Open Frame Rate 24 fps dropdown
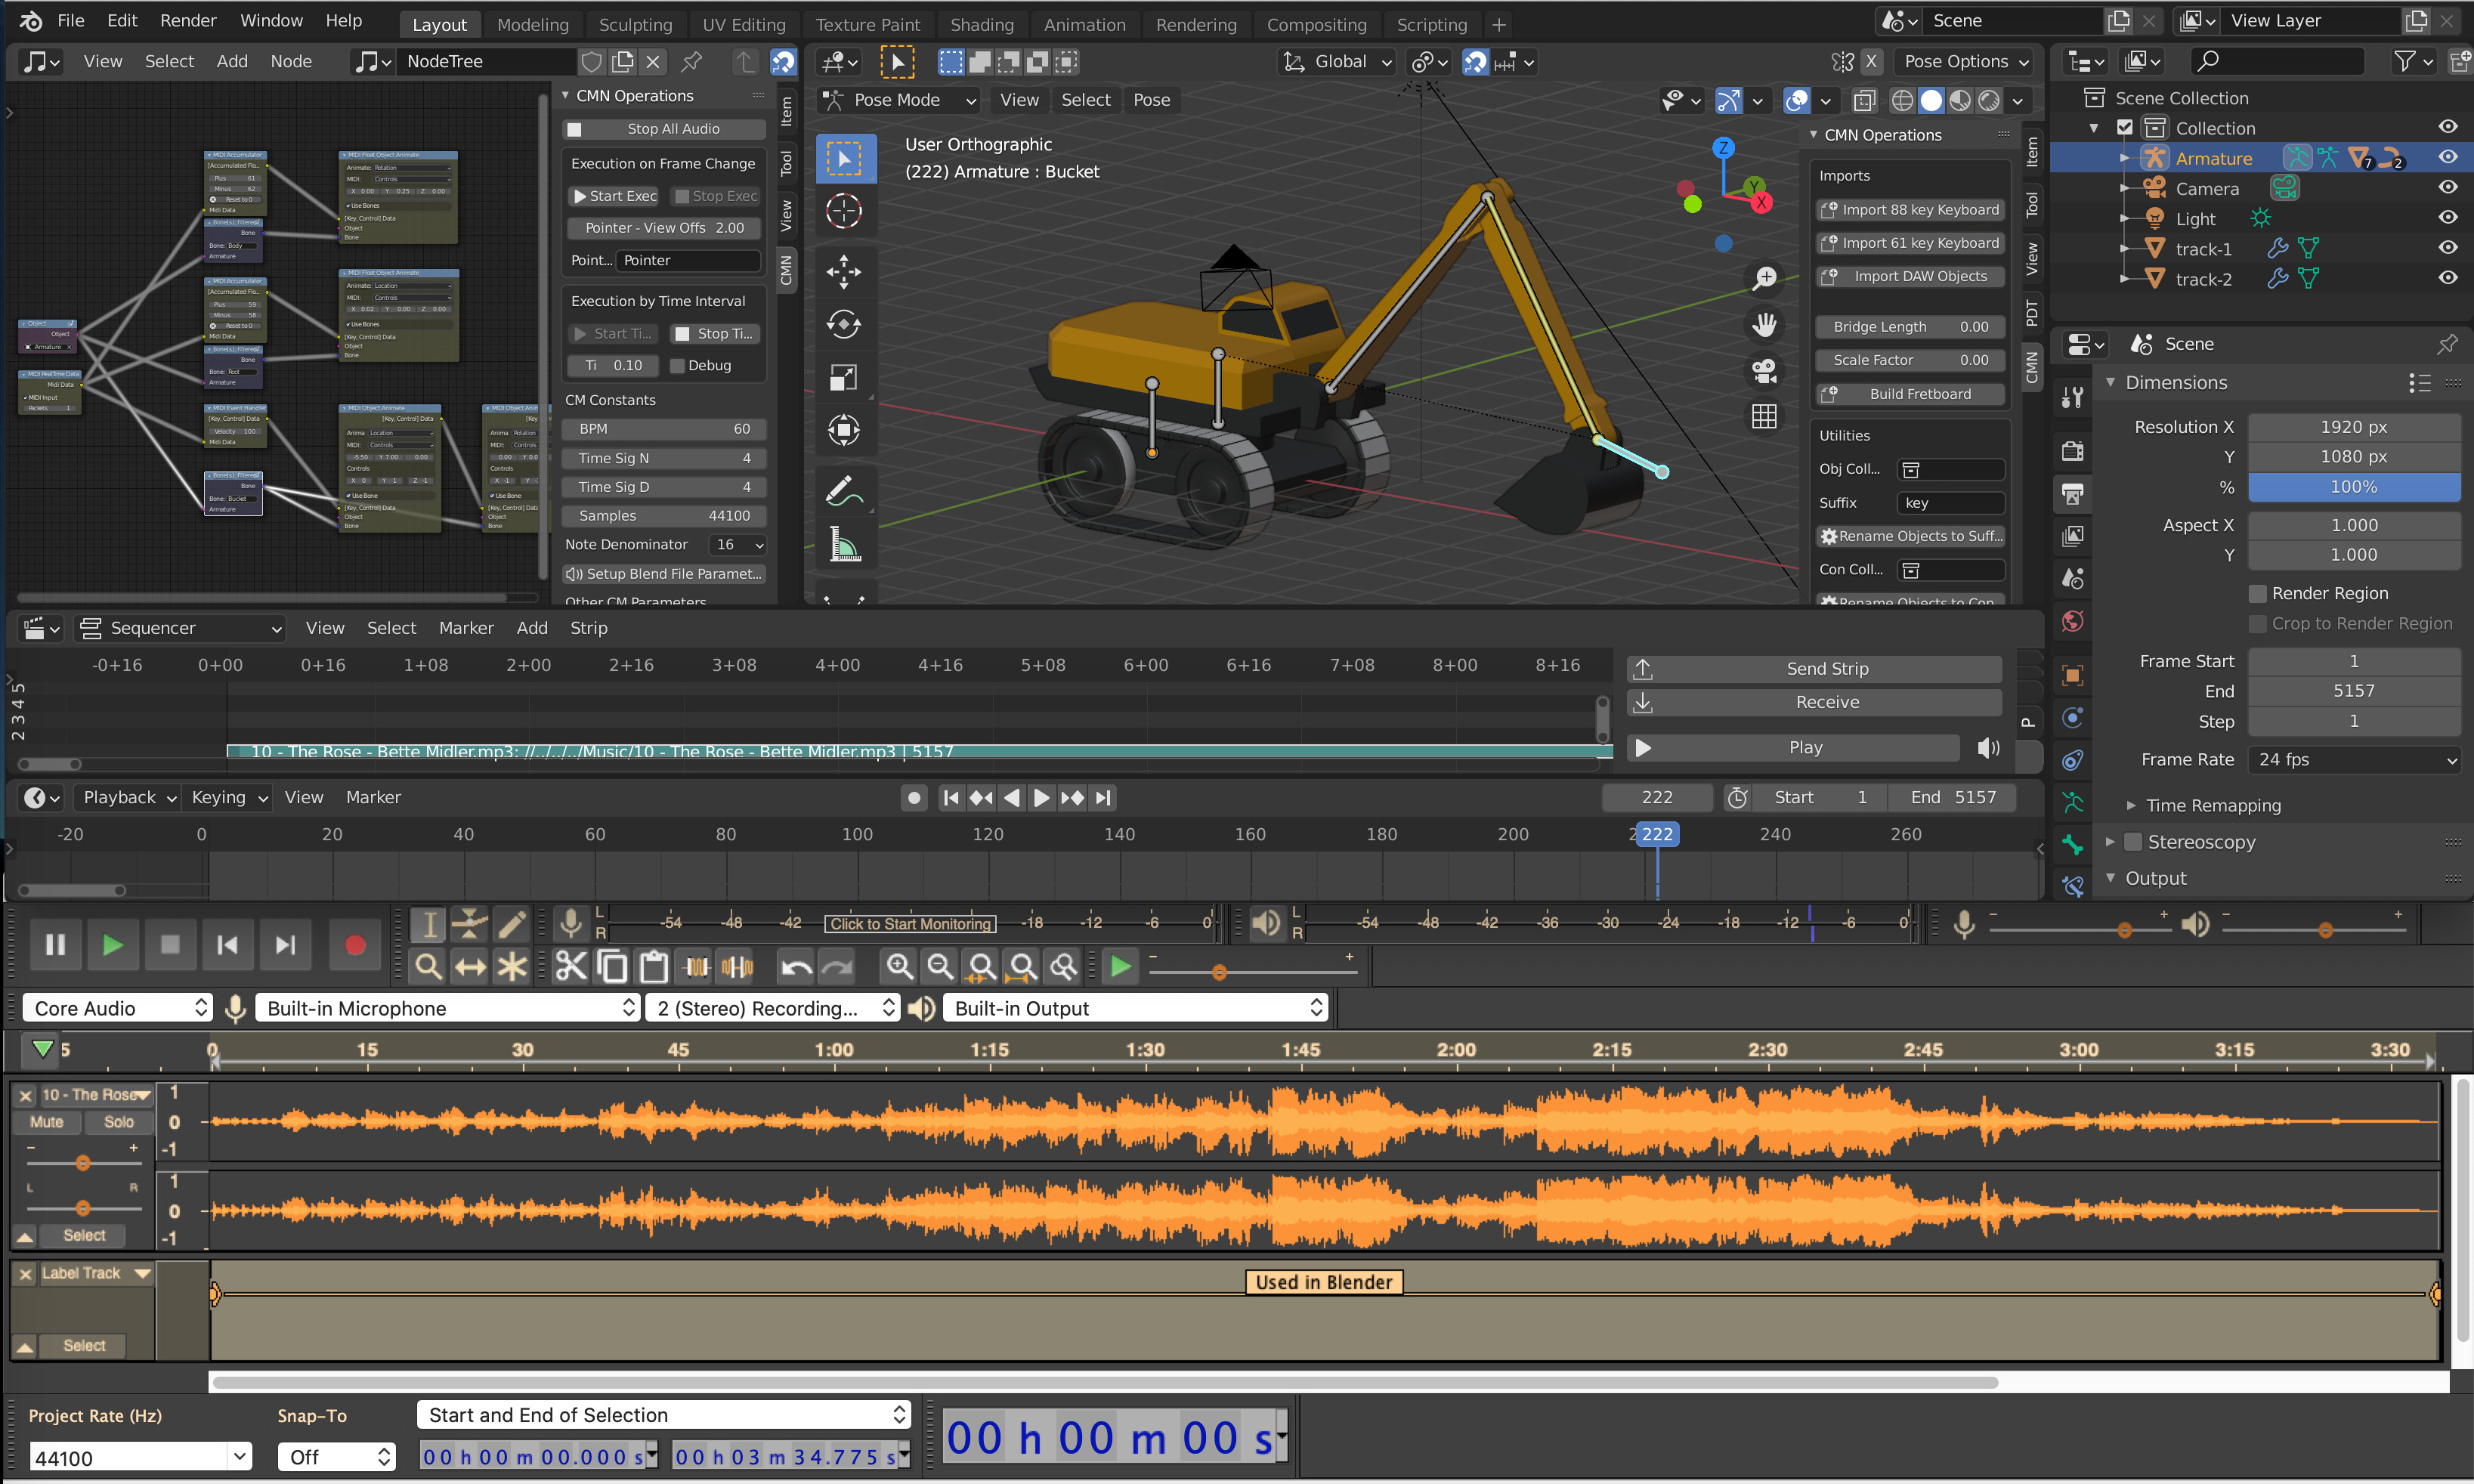The width and height of the screenshot is (2474, 1484). [2353, 760]
